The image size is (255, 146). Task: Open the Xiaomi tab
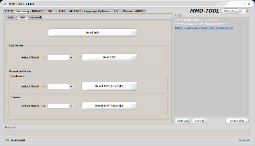pyautogui.click(x=127, y=11)
